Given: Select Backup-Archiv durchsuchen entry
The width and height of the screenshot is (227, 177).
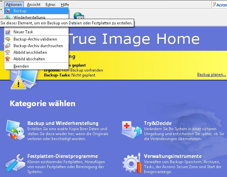Looking at the screenshot, I should (36, 46).
